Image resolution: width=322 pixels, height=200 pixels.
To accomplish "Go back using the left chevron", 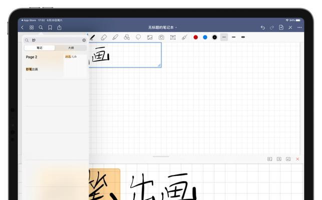I will coord(23,27).
